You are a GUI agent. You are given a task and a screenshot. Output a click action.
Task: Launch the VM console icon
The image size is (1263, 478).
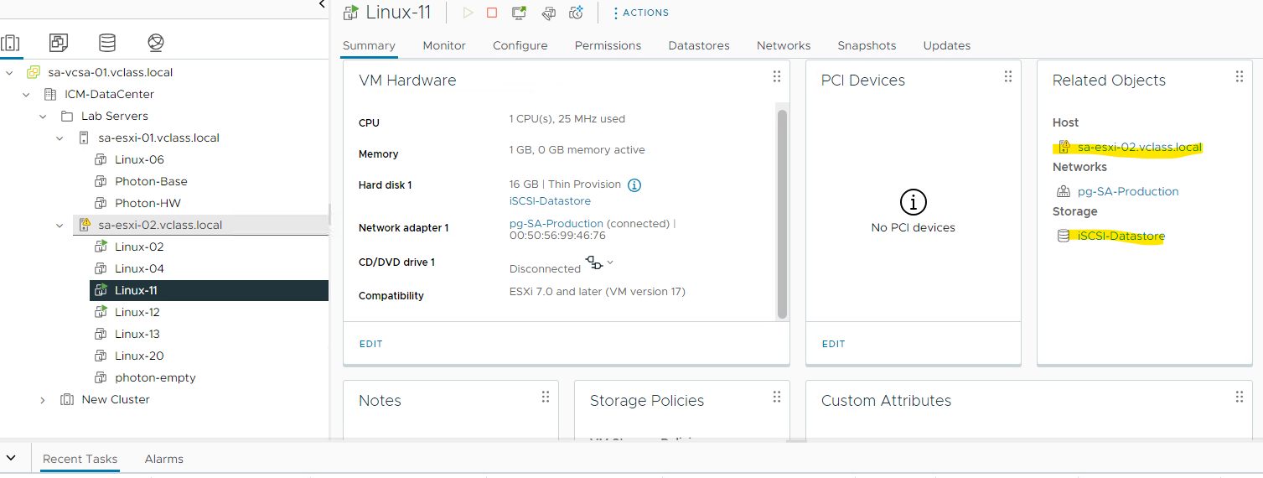pos(520,13)
